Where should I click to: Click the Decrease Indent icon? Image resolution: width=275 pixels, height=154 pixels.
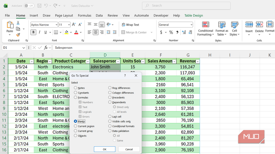click(x=109, y=32)
